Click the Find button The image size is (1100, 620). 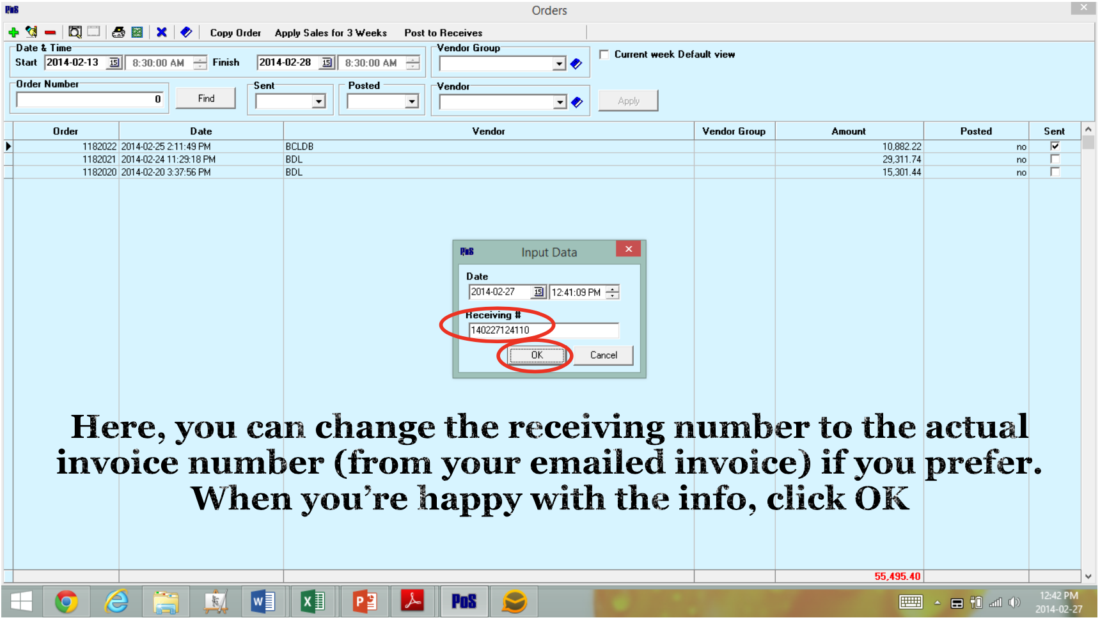tap(206, 98)
